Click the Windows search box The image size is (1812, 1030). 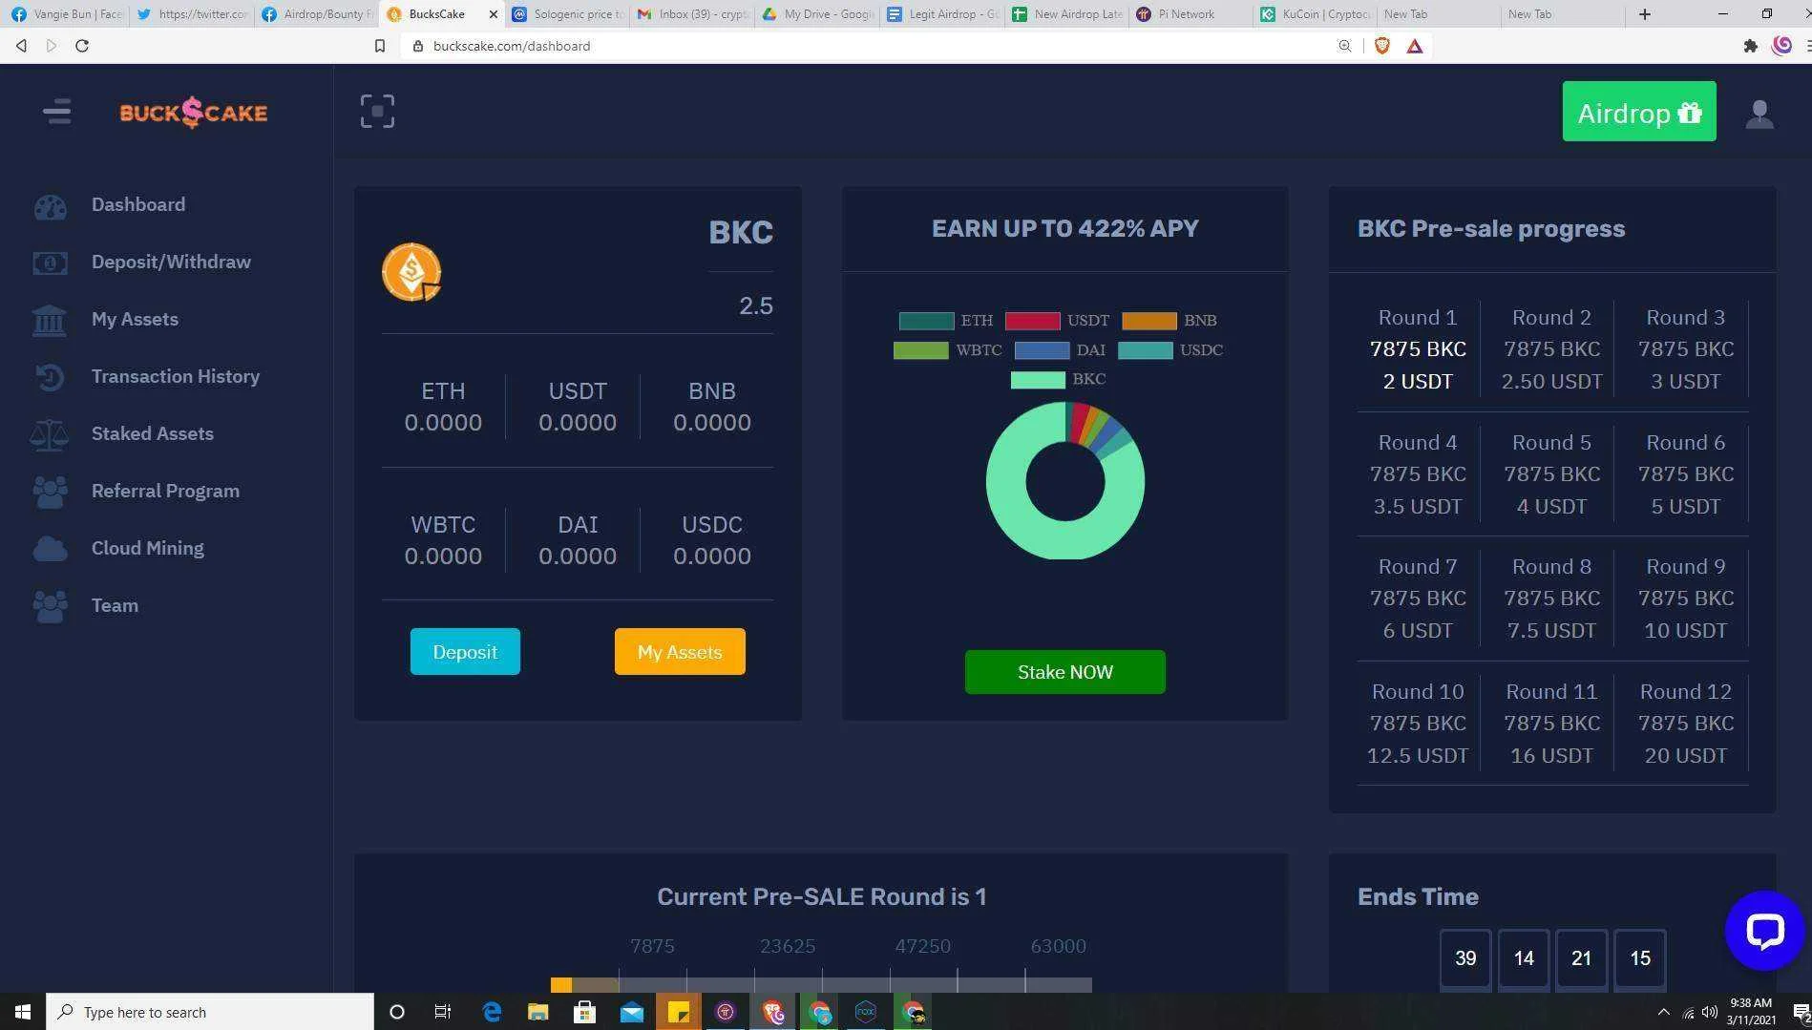pyautogui.click(x=210, y=1012)
